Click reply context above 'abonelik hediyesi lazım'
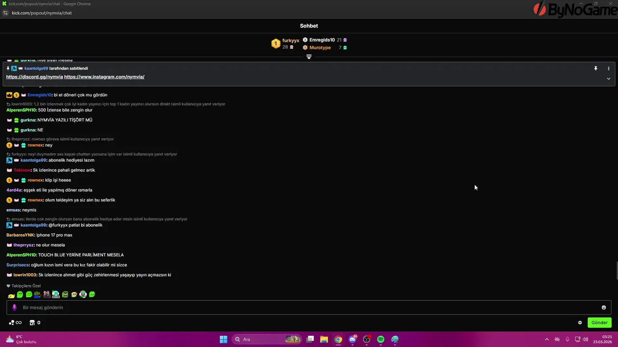This screenshot has width=618, height=347. pos(92,154)
